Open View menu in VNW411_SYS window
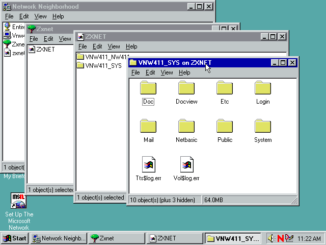Image resolution: width=326 pixels, height=245 pixels. coord(167,72)
